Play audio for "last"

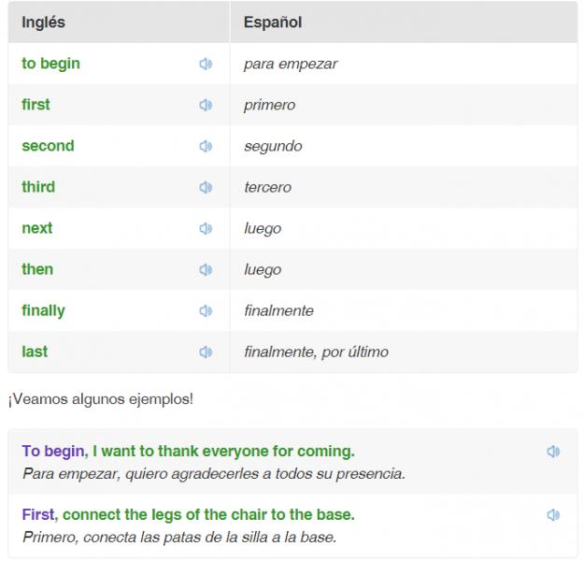[206, 352]
